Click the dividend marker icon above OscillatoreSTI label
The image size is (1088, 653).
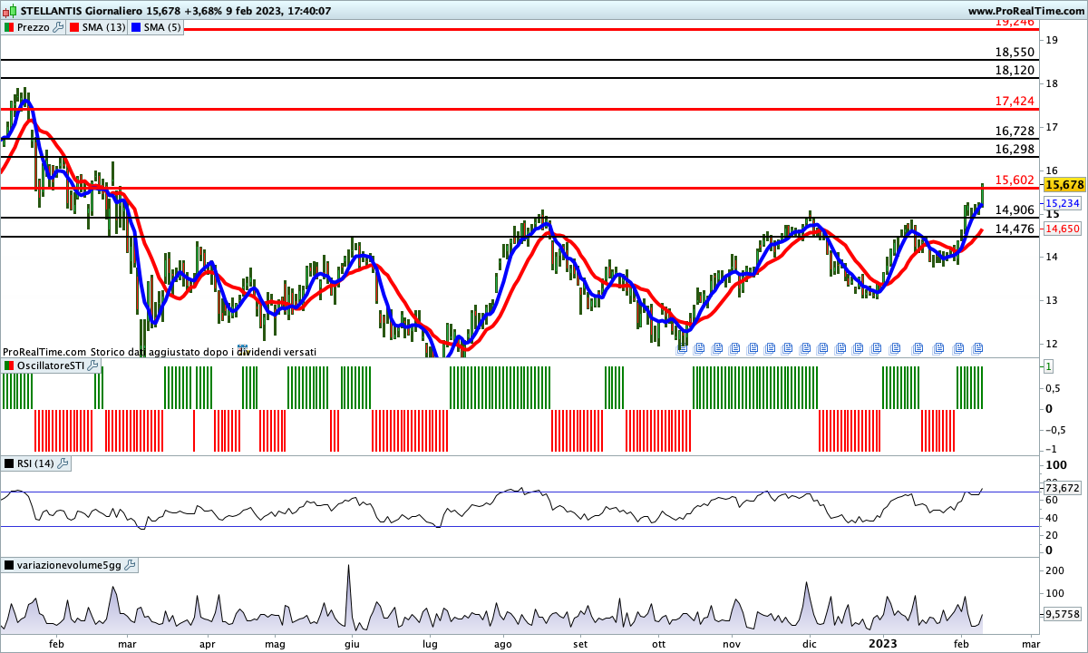[x=242, y=347]
